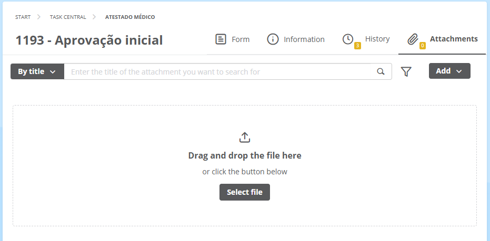Focus the attachment title search field
The image size is (490, 241).
point(217,72)
